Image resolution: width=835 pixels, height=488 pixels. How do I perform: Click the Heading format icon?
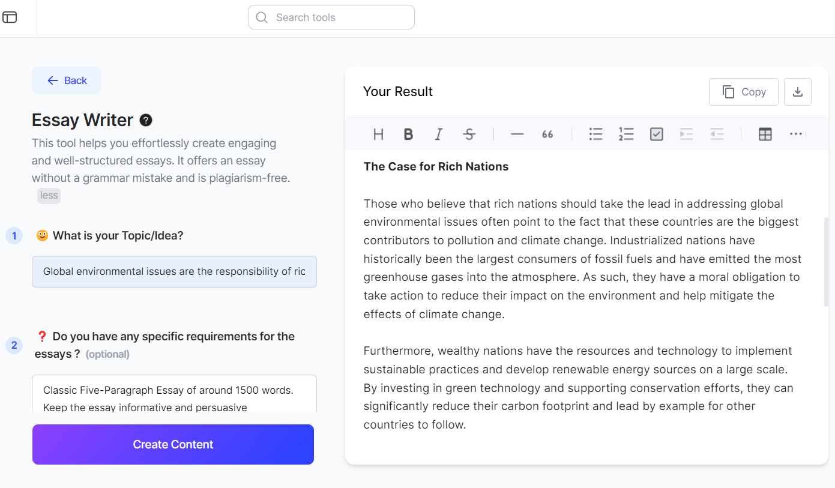(378, 134)
